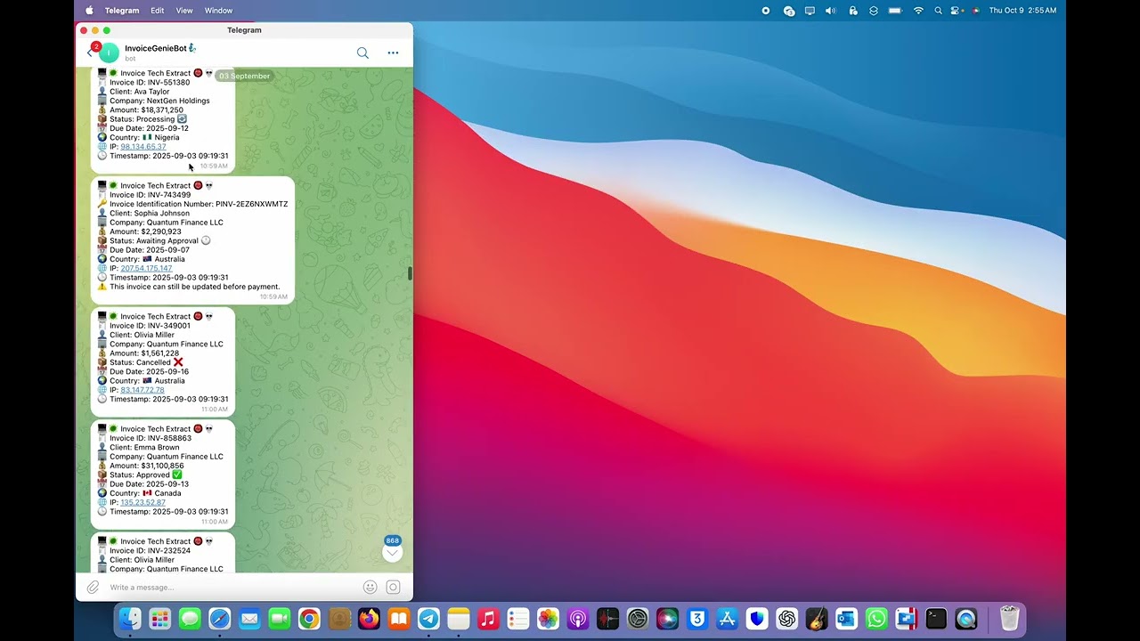Open IP link 98.134.65.37
1140x641 pixels.
pyautogui.click(x=142, y=147)
